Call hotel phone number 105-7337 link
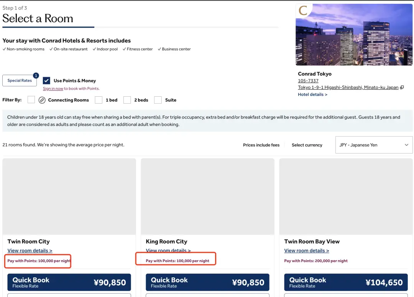The height and width of the screenshot is (297, 414). tap(308, 81)
